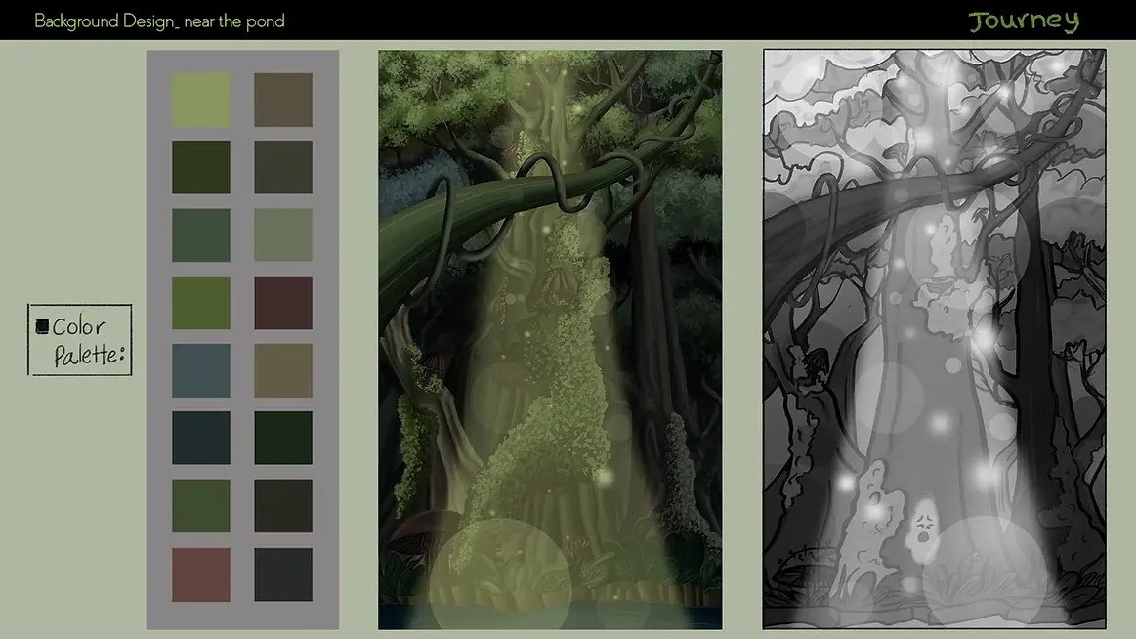Choose the dusty red swatch in bottom row

(x=200, y=575)
